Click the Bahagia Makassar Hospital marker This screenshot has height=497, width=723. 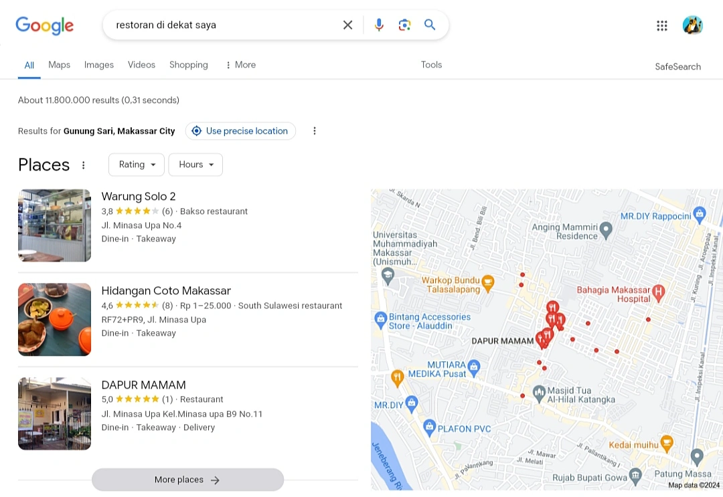pos(659,293)
